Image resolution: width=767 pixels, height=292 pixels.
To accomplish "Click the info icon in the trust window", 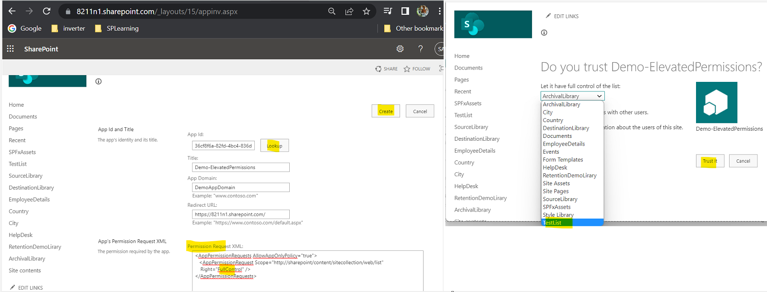I will tap(544, 33).
